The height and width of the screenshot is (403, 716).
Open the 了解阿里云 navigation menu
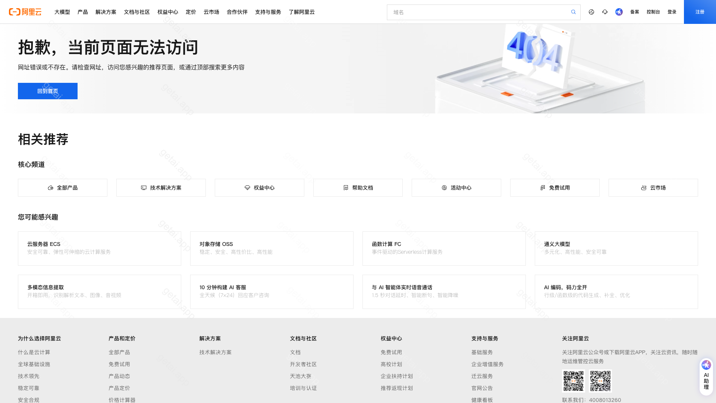302,12
